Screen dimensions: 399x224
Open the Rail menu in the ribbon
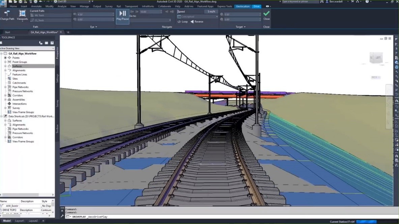point(118,6)
